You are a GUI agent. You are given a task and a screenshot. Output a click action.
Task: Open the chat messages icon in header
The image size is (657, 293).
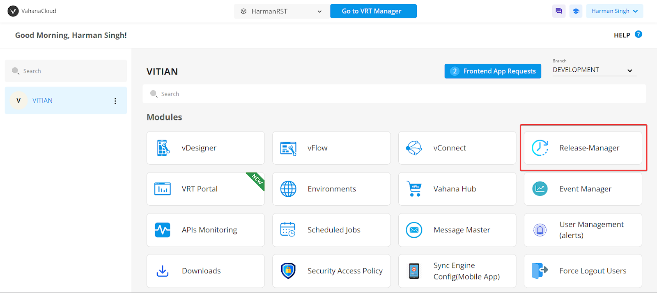559,11
